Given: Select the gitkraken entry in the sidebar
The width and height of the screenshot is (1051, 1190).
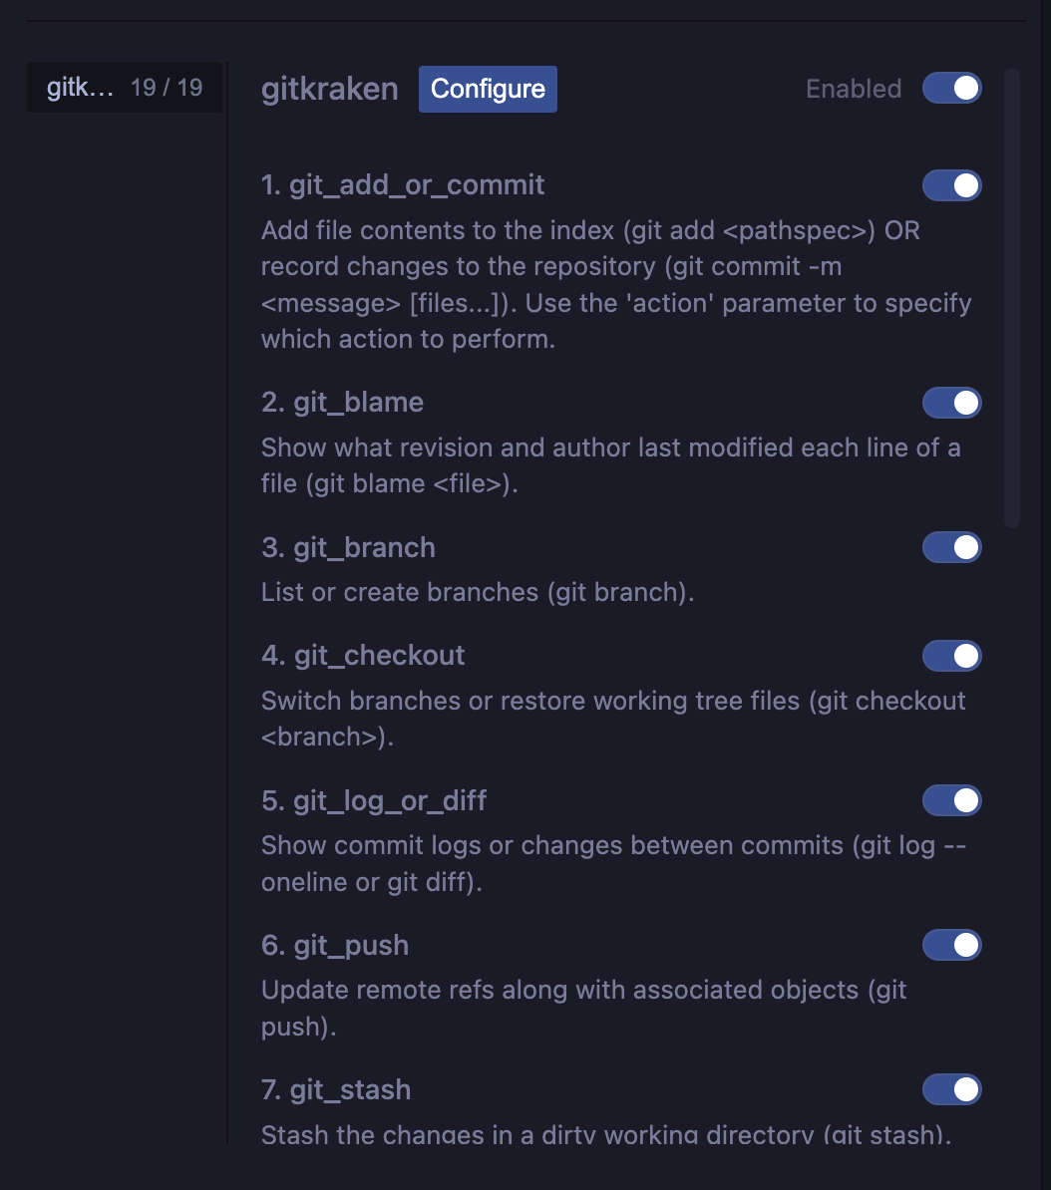Looking at the screenshot, I should pyautogui.click(x=124, y=88).
